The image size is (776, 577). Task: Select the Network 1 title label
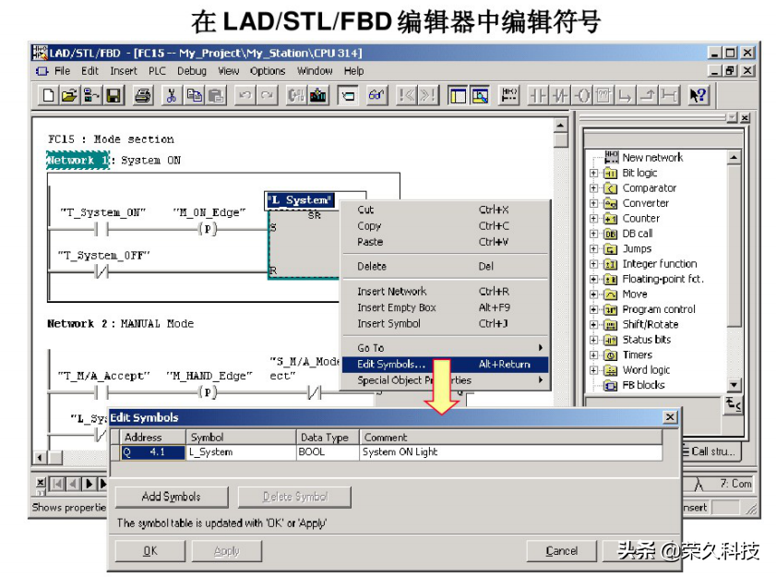78,161
